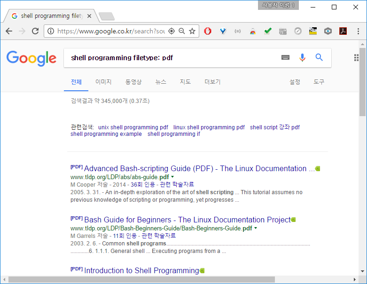This screenshot has width=367, height=284.
Task: Reload the page with the refresh icon
Action: [35, 31]
